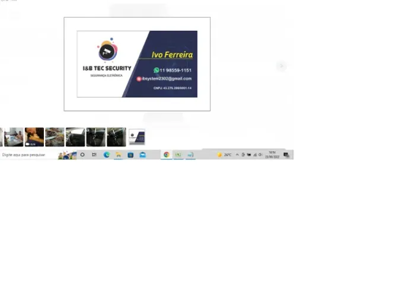The width and height of the screenshot is (415, 286).
Task: Open the Mail app taskbar icon
Action: click(143, 155)
